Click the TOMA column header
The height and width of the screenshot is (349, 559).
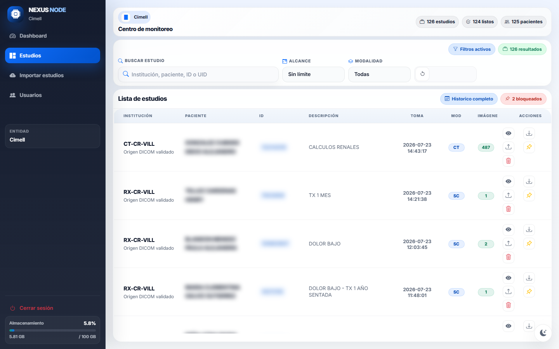[417, 116]
